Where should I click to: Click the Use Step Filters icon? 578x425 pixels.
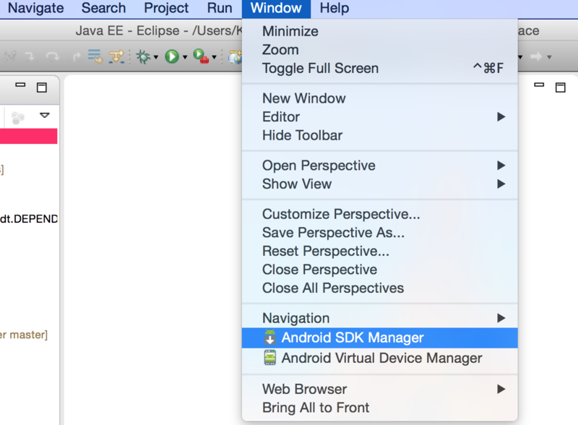116,57
